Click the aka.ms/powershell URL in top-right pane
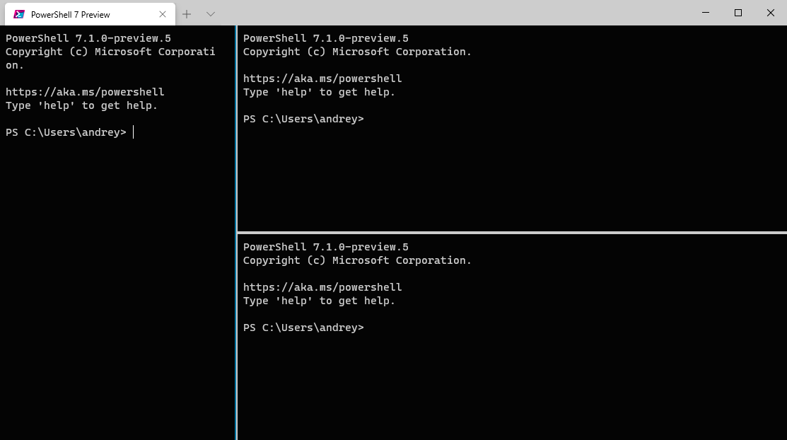Viewport: 787px width, 440px height. [322, 79]
